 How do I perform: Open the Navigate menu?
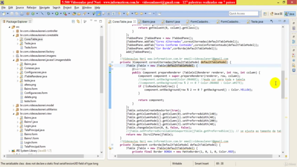[x=45, y=7]
